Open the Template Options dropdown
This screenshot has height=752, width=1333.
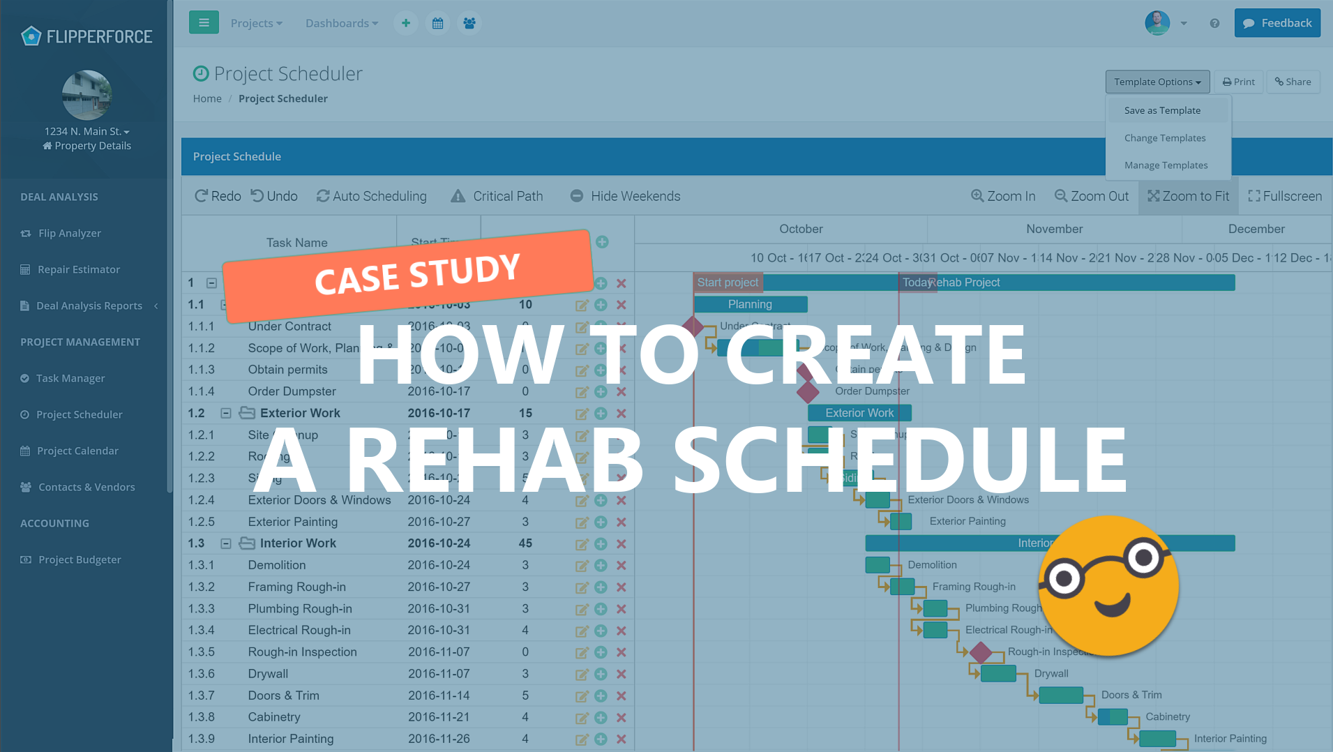pyautogui.click(x=1157, y=82)
